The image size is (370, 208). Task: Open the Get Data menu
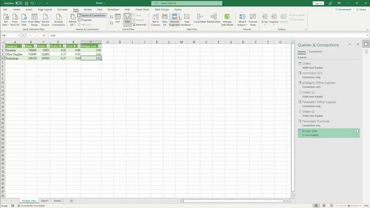(6, 20)
